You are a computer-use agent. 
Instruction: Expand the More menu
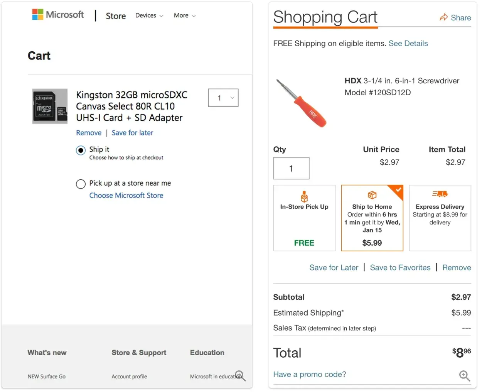click(185, 15)
